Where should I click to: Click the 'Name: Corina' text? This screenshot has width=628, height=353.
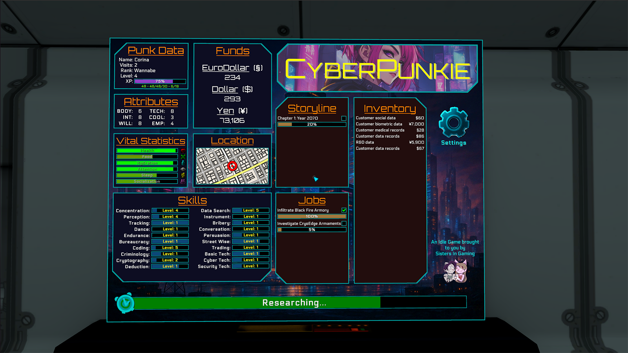134,60
